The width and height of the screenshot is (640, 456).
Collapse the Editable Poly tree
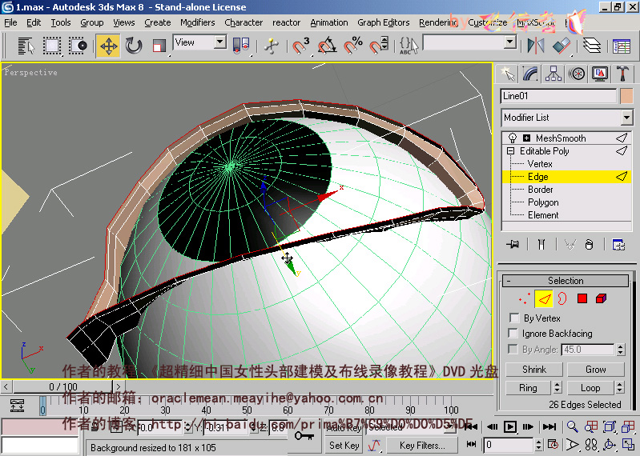(x=510, y=150)
